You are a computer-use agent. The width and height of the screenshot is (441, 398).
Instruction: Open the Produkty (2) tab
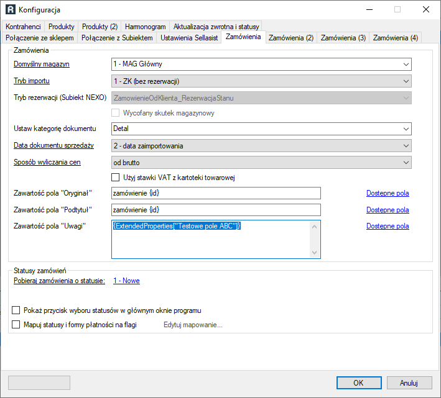[100, 27]
